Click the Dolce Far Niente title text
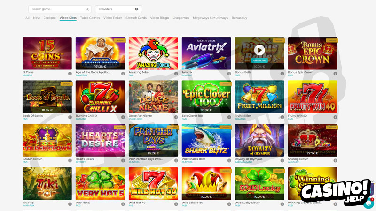 click(140, 116)
